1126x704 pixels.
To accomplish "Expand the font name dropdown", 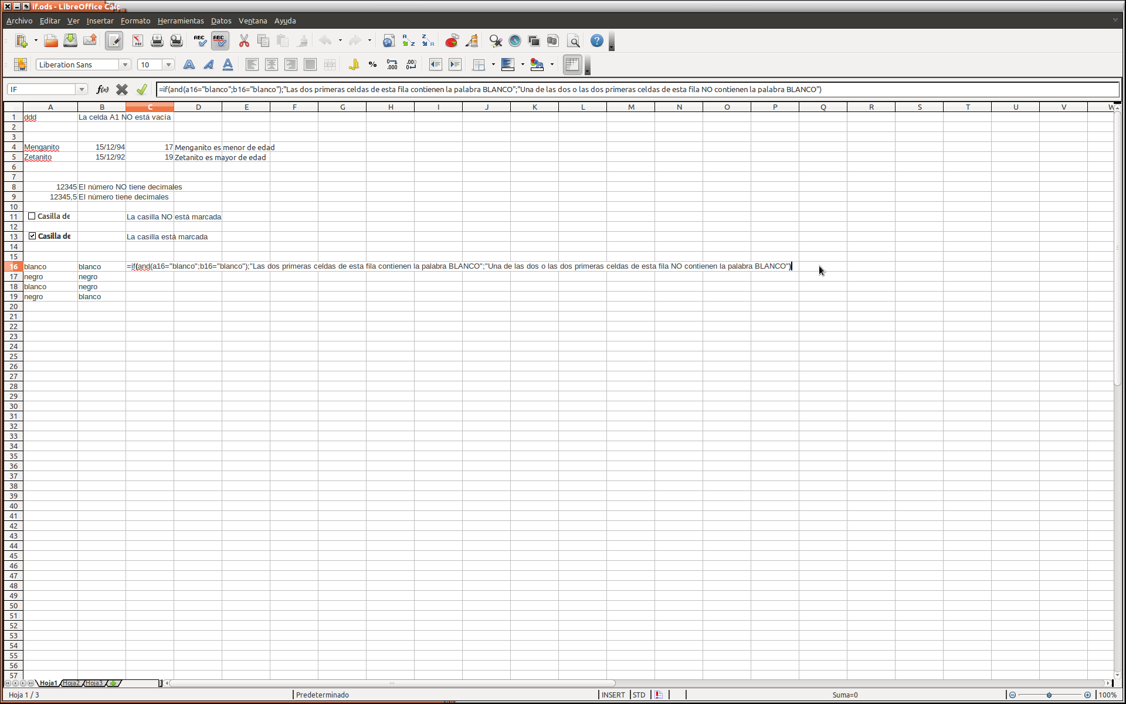I will 125,65.
